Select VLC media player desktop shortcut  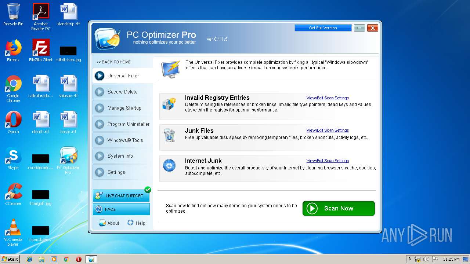point(13,232)
